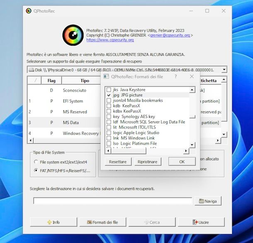Enable the key Synology AES key checkbox
This screenshot has width=253, height=243.
click(x=109, y=116)
